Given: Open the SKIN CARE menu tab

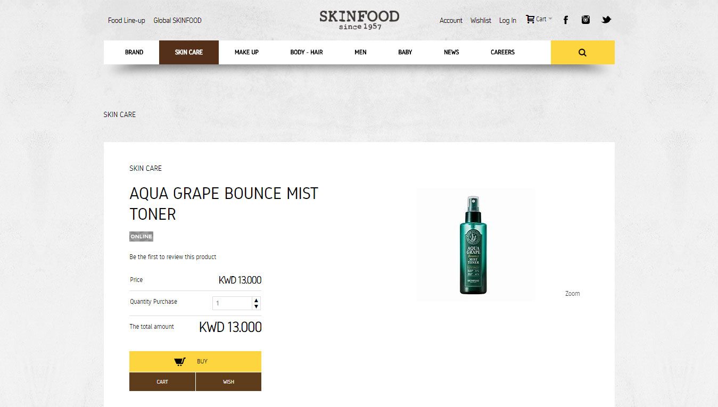Looking at the screenshot, I should click(189, 52).
